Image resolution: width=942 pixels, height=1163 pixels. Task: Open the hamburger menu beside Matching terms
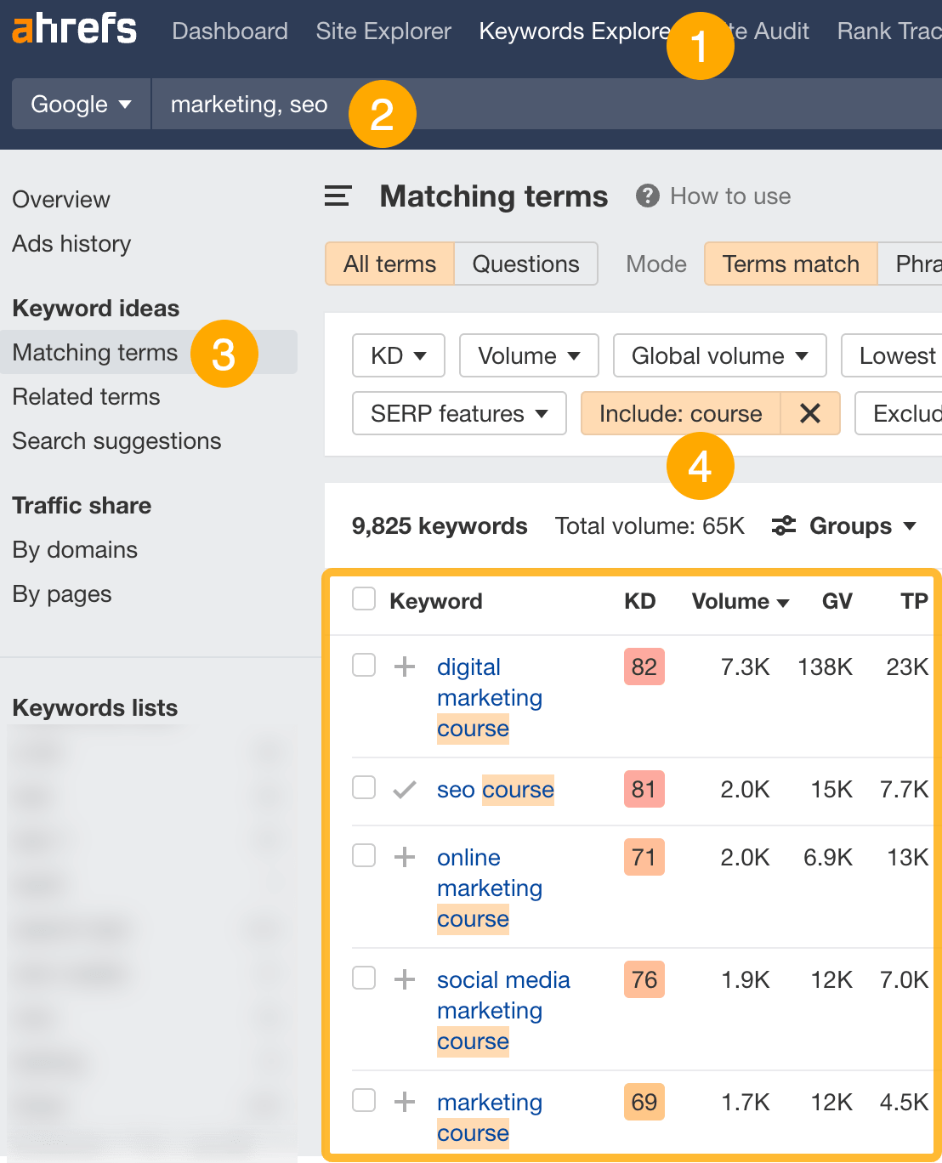[338, 196]
